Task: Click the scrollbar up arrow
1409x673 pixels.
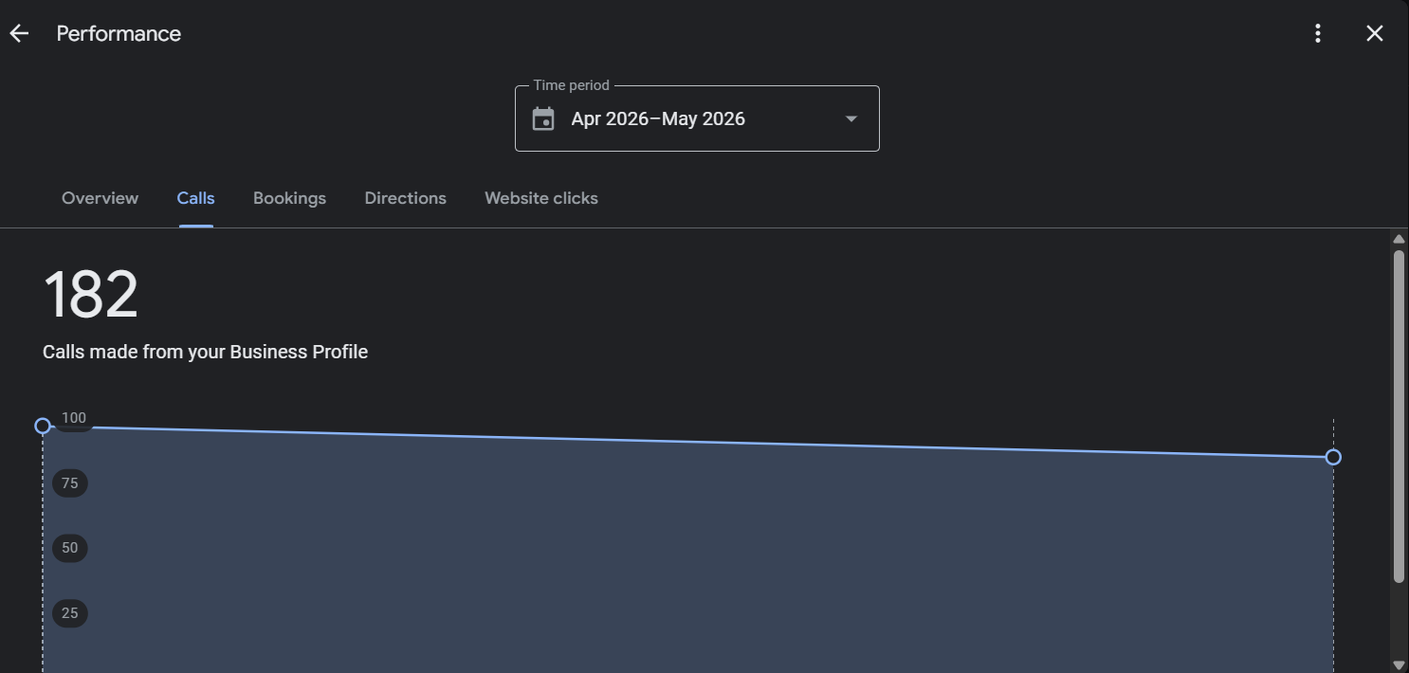Action: click(x=1399, y=239)
